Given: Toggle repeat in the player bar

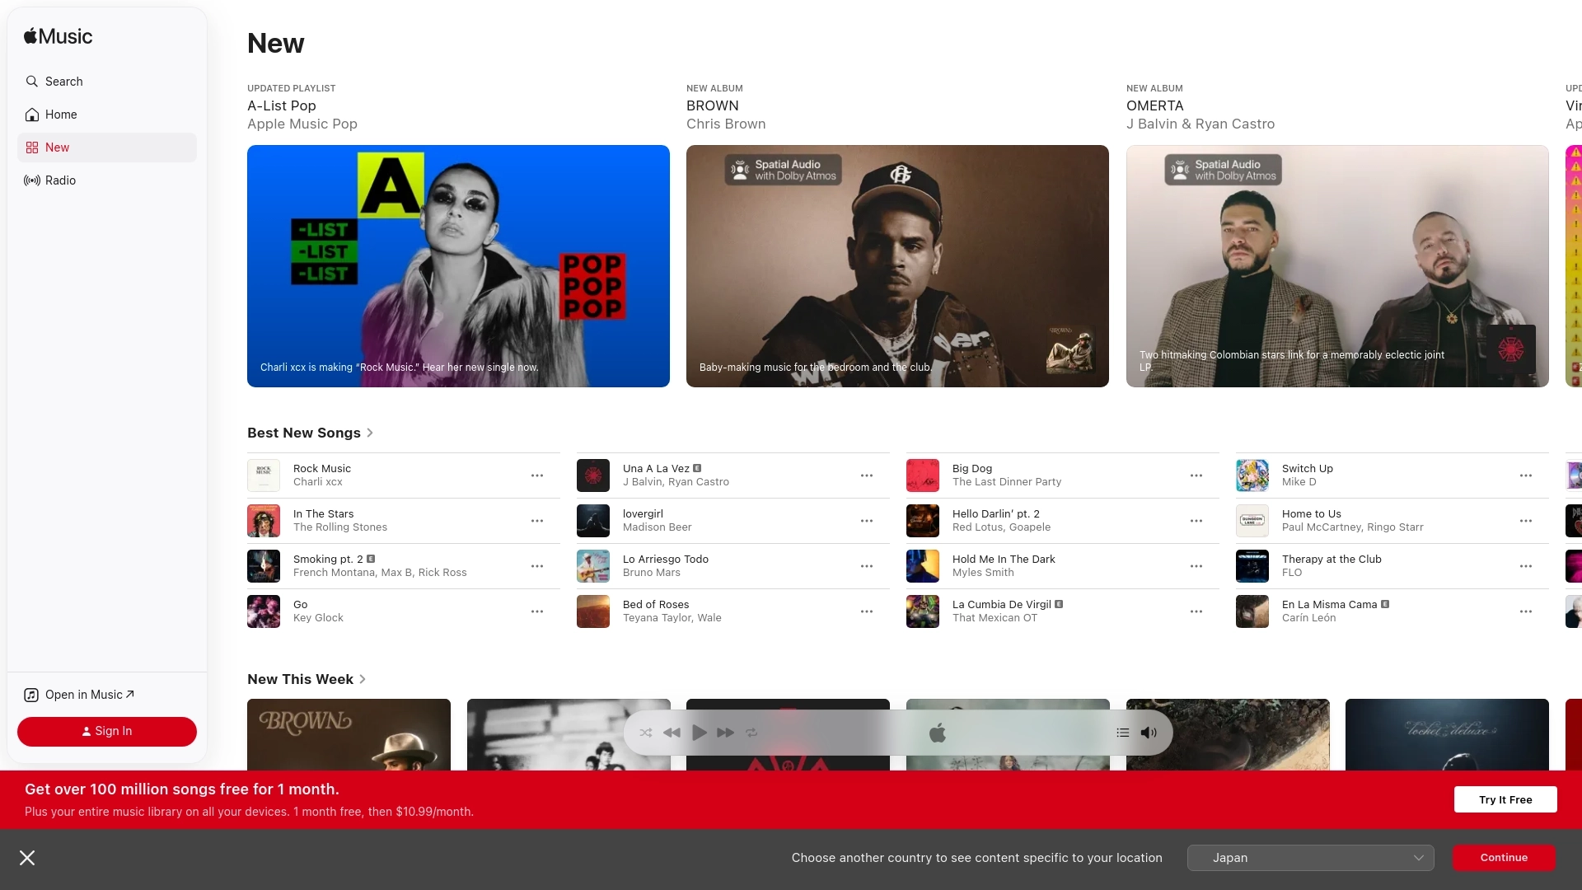Looking at the screenshot, I should pos(751,733).
